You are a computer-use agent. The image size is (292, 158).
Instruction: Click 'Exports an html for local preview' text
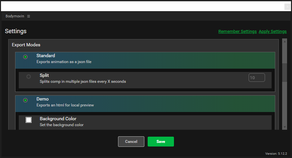pos(65,105)
